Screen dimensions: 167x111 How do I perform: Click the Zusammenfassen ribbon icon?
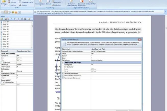pyautogui.click(x=20, y=2)
